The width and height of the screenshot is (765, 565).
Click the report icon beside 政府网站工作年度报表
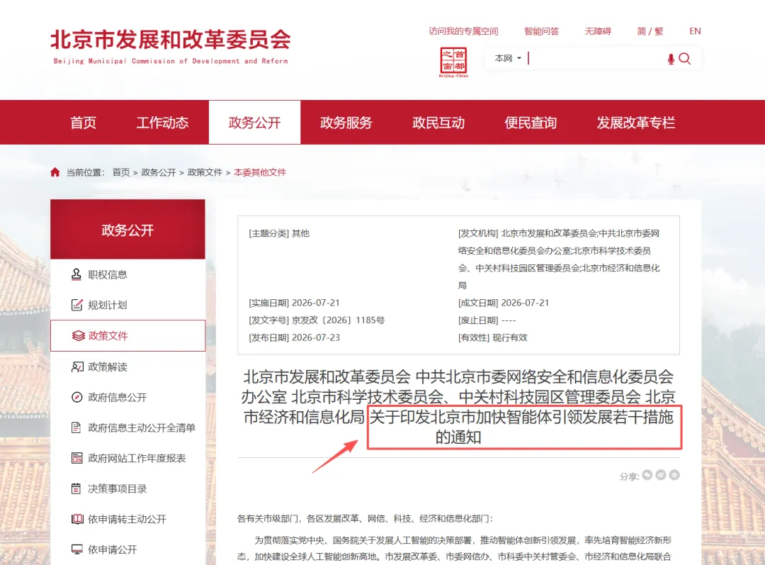(77, 458)
